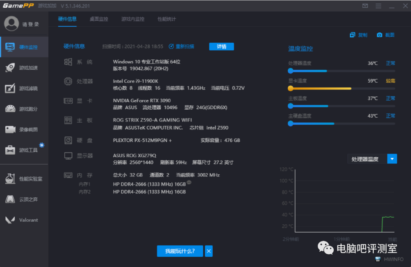
Task: Click the 复制 copy icon
Action: [x=352, y=35]
